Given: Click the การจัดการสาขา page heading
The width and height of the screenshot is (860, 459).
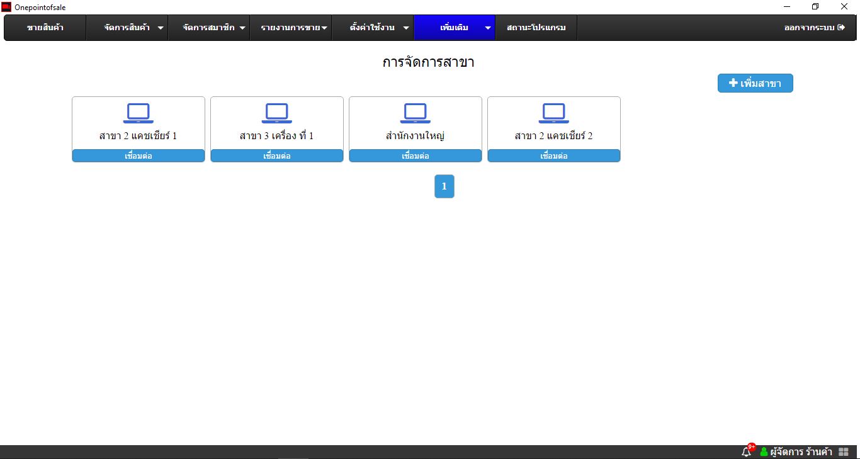Looking at the screenshot, I should point(428,62).
